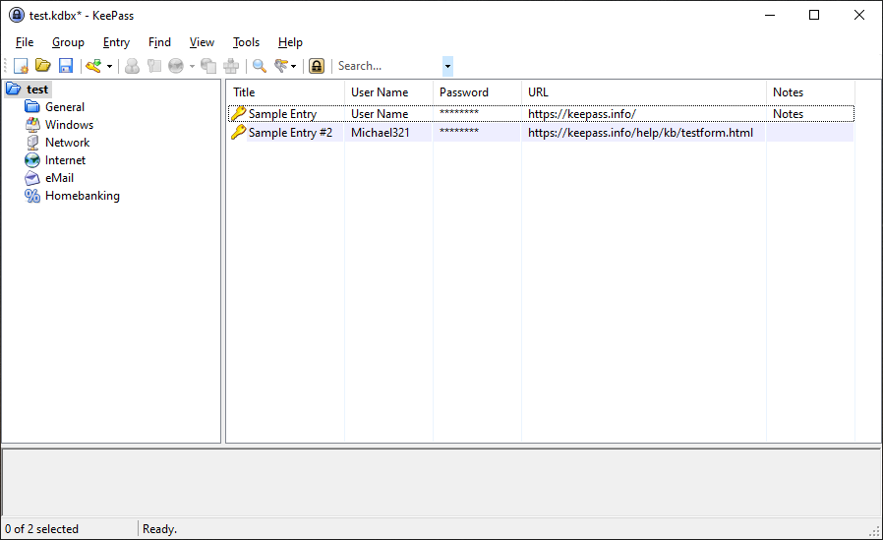Click the password cell of Sample Entry
883x540 pixels.
[x=459, y=113]
